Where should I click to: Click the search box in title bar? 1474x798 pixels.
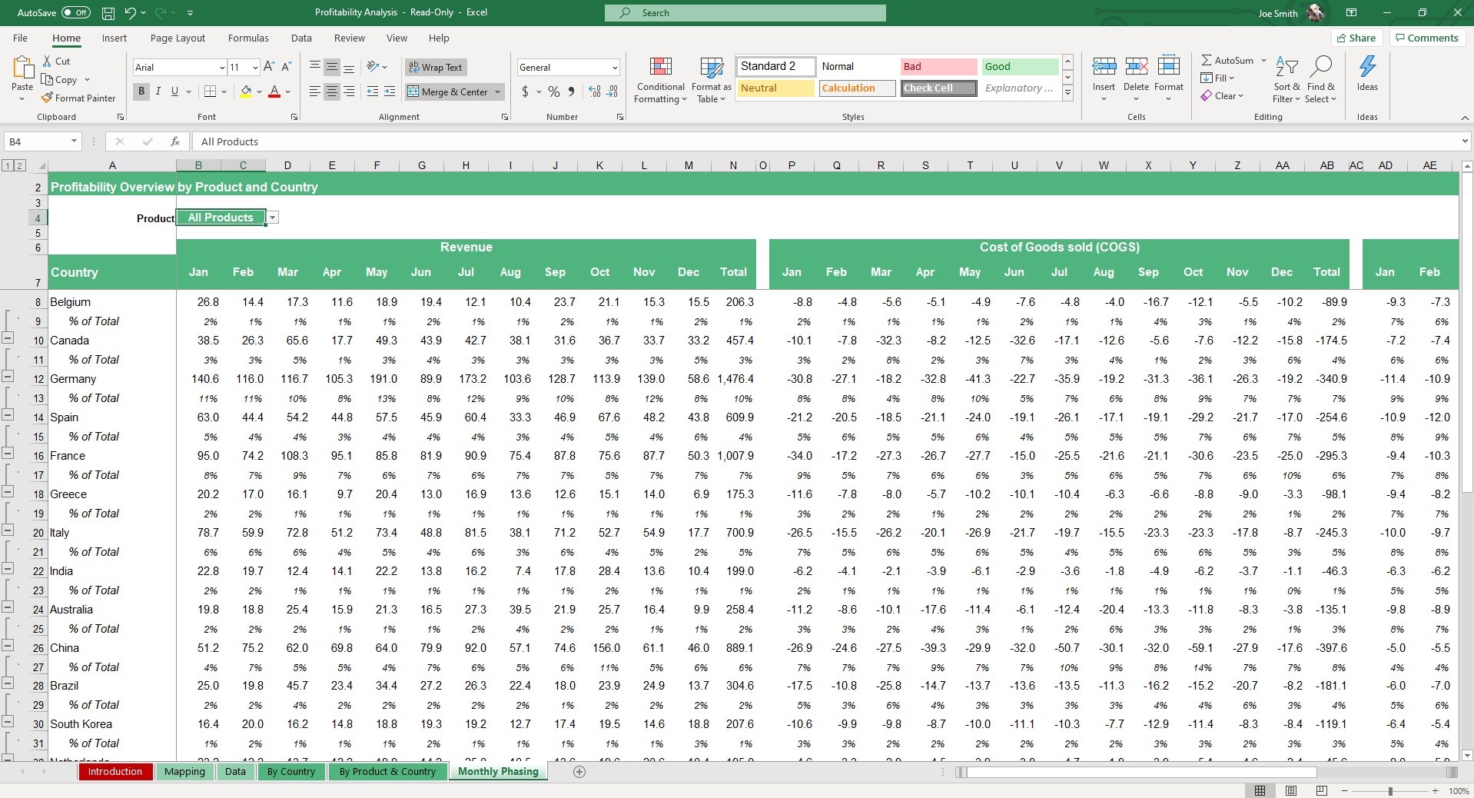click(x=745, y=13)
